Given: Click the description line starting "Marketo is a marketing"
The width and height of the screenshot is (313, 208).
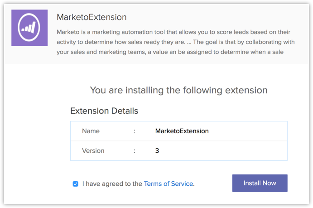Looking at the screenshot, I should pyautogui.click(x=173, y=33).
